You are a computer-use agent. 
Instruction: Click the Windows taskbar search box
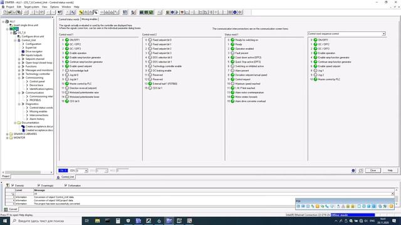(x=46, y=221)
